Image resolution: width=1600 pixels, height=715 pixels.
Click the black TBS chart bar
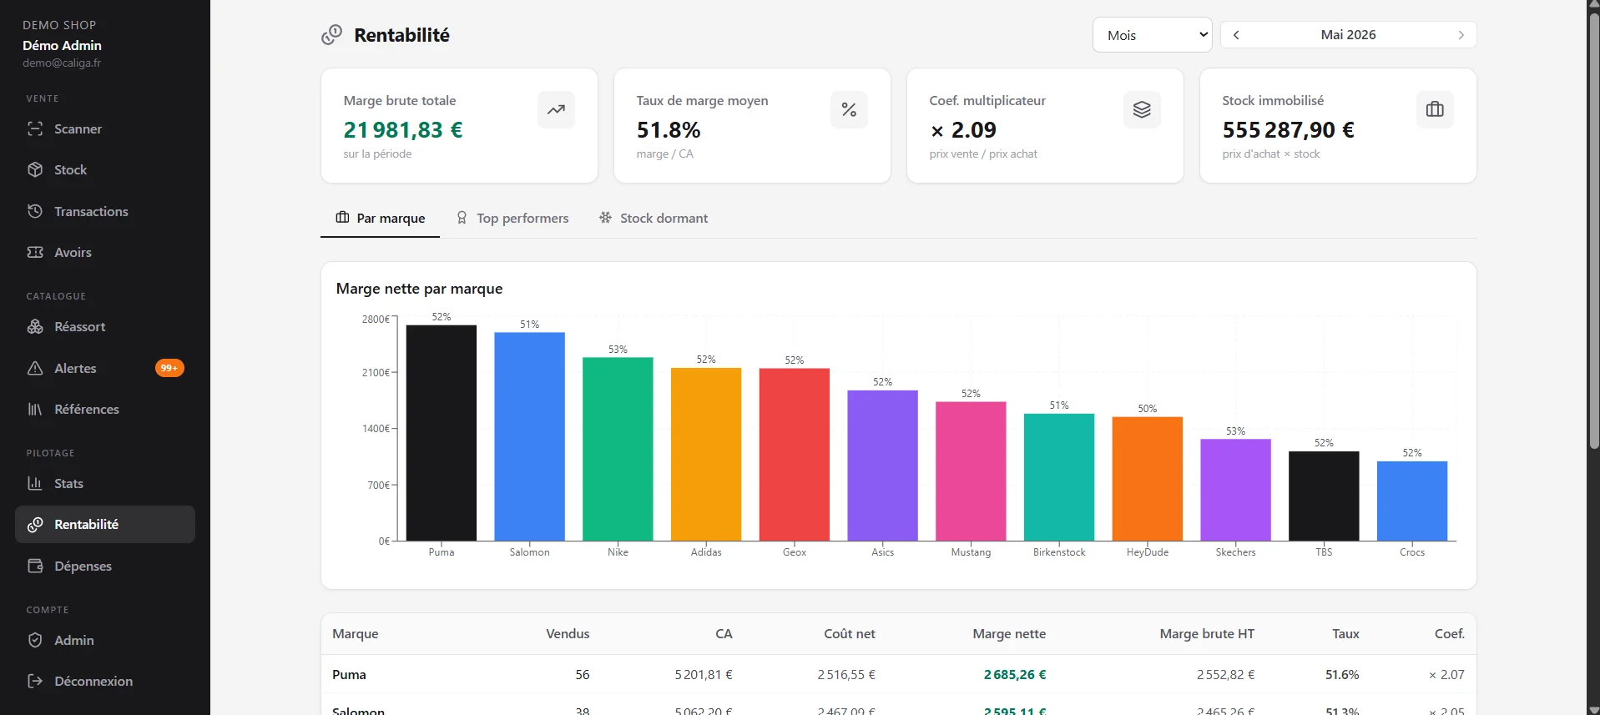pyautogui.click(x=1324, y=496)
